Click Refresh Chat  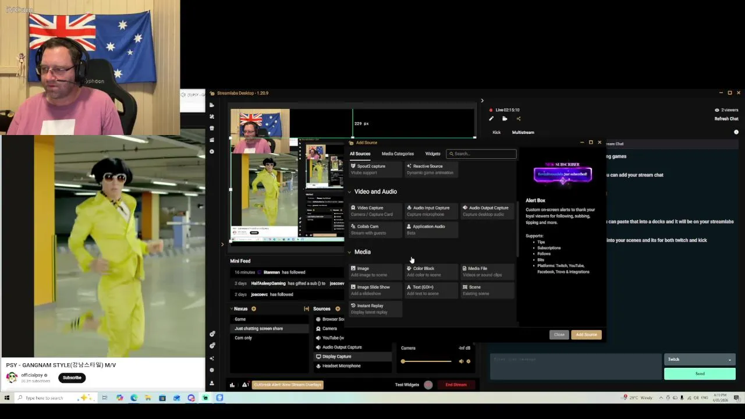pos(726,119)
